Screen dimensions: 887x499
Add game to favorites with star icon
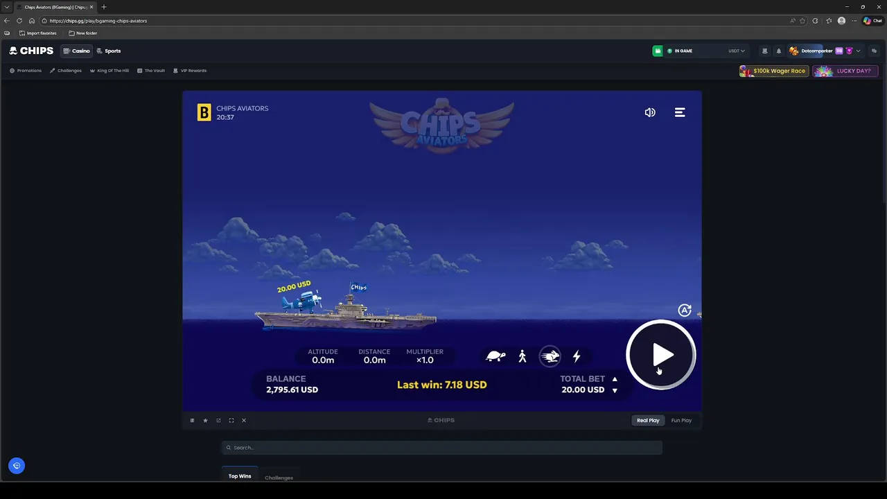[x=205, y=420]
